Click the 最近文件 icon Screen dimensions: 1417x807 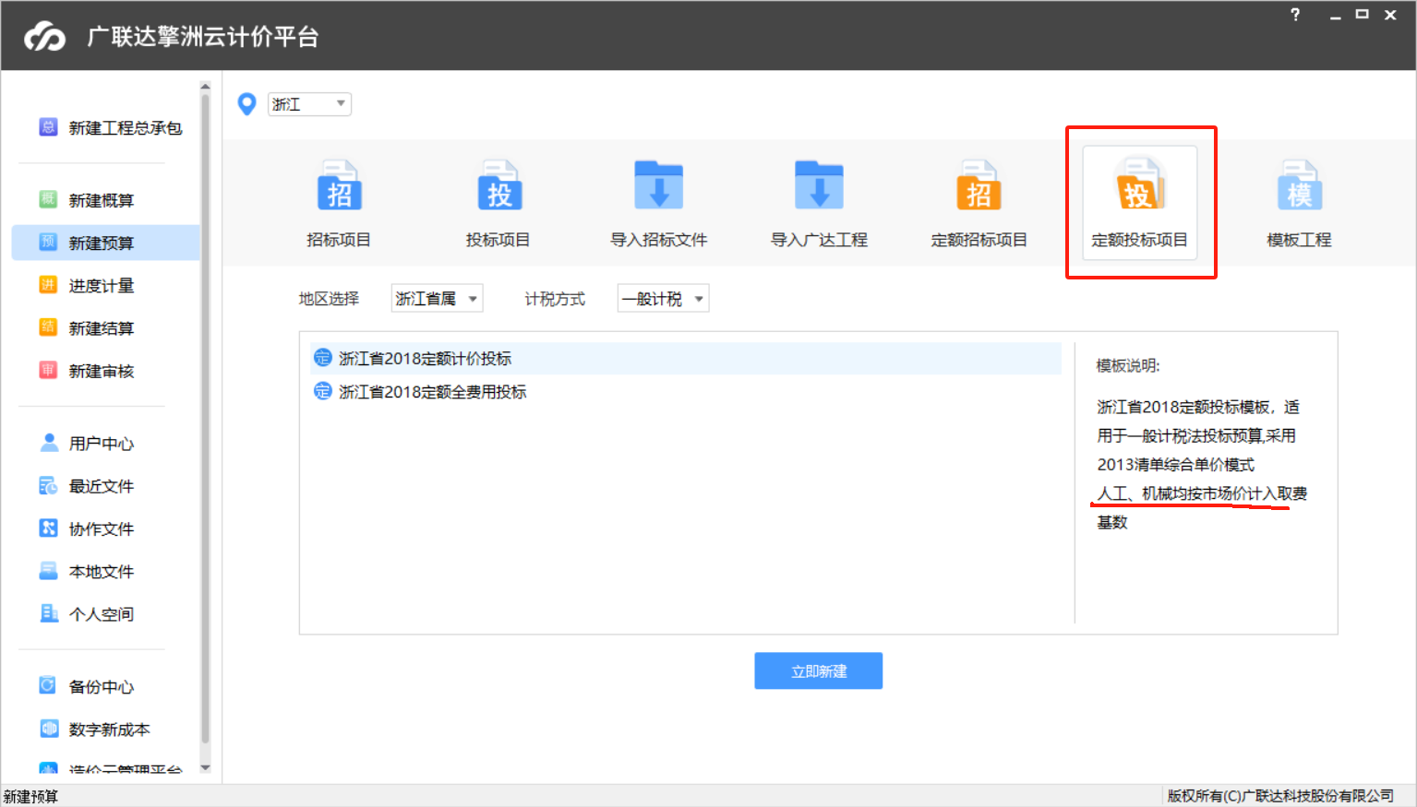tap(48, 485)
